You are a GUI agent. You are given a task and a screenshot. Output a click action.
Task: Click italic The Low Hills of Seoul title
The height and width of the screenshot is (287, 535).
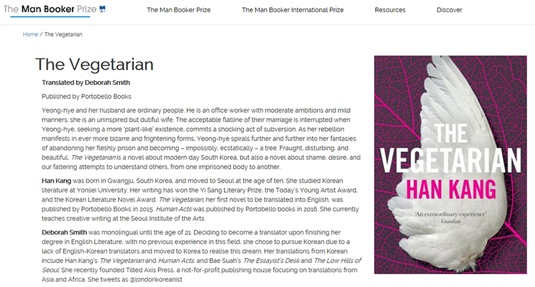[201, 265]
